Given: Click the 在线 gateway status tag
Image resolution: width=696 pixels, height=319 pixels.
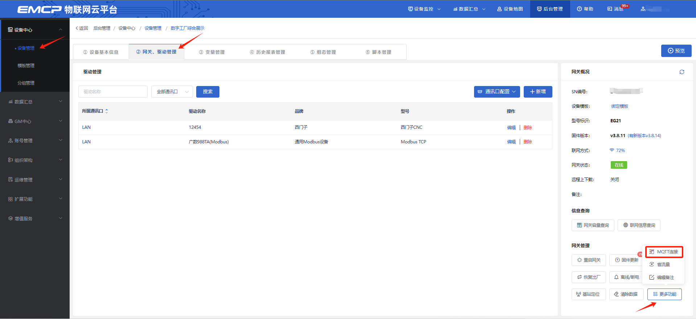Looking at the screenshot, I should pyautogui.click(x=619, y=165).
